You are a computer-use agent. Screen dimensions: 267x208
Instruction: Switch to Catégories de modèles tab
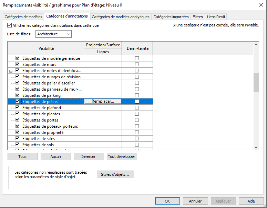point(23,17)
